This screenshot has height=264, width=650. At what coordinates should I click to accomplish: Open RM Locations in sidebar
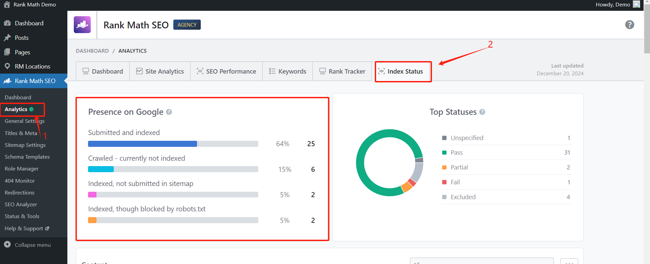click(x=34, y=67)
